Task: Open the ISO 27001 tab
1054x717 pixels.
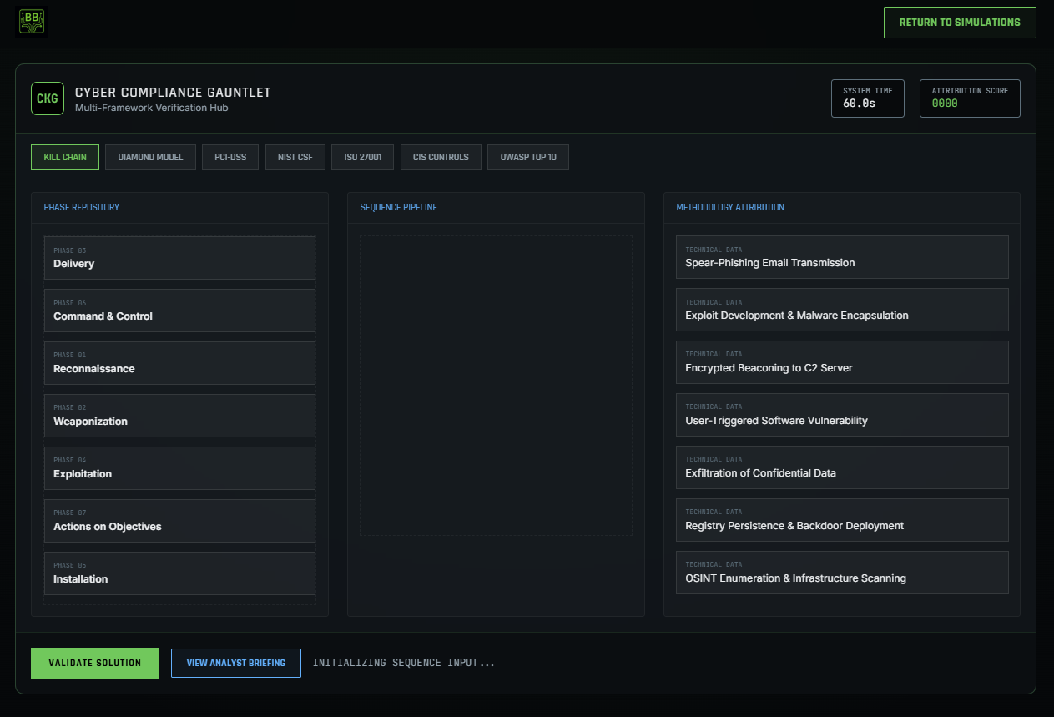Action: tap(362, 157)
